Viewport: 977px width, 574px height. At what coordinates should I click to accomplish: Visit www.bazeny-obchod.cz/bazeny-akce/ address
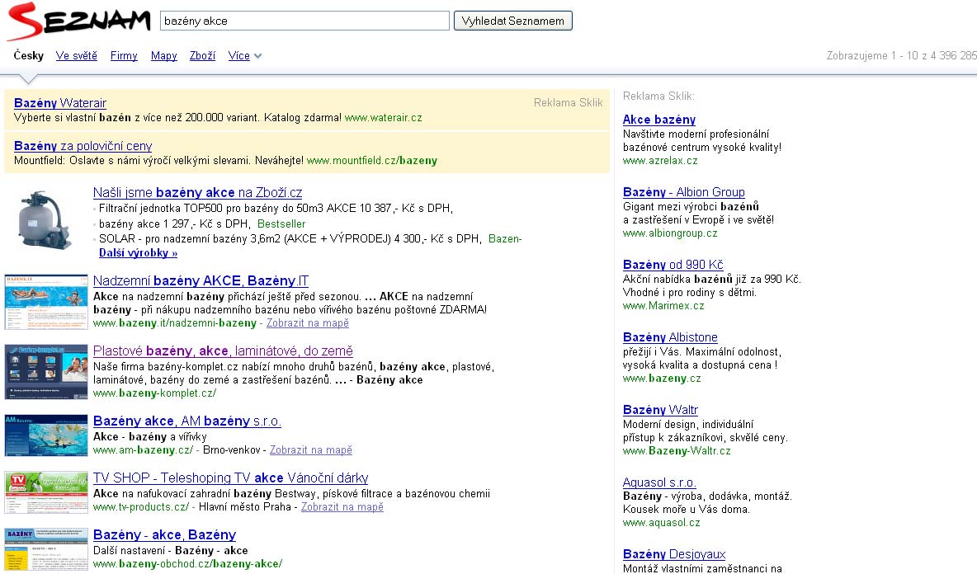(187, 564)
